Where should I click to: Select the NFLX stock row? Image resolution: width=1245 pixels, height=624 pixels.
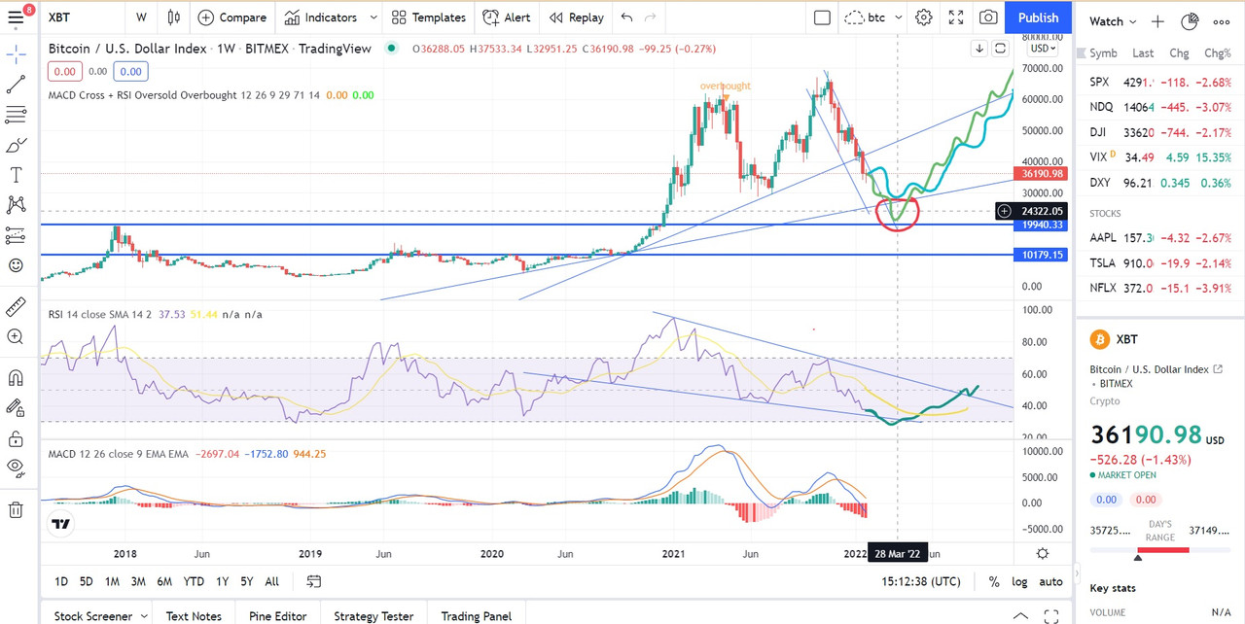click(x=1160, y=288)
